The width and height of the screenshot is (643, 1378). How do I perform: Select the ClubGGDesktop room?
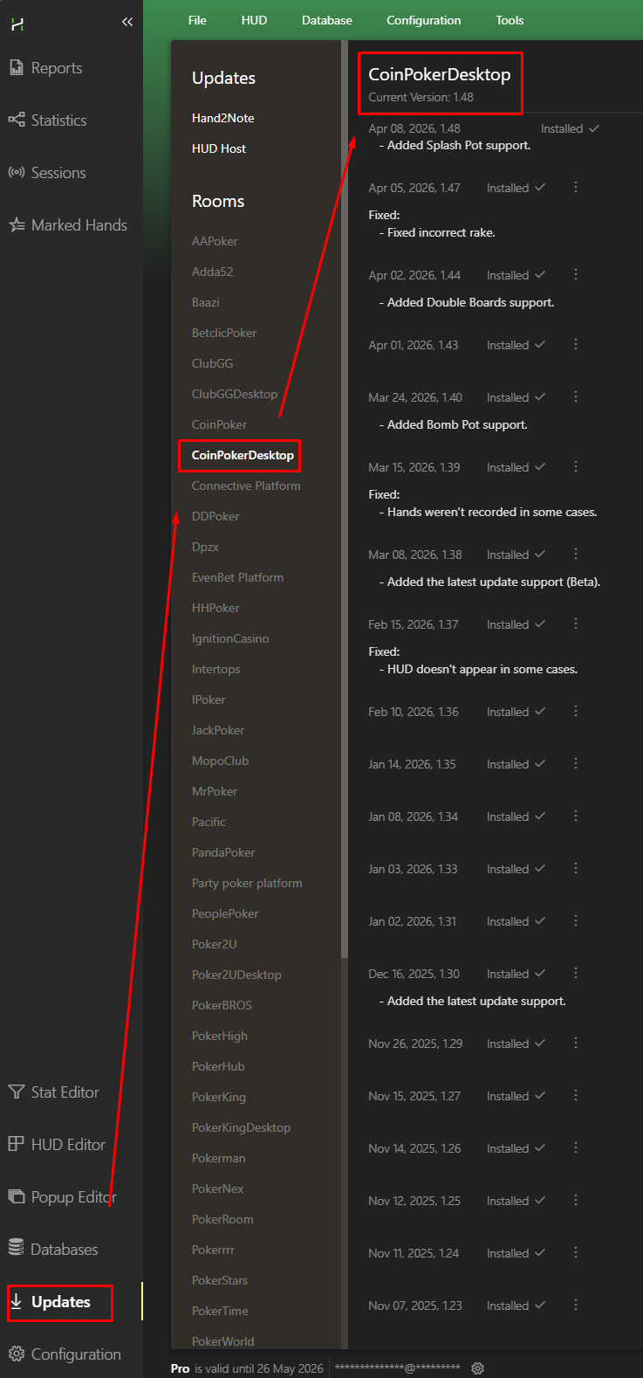[235, 394]
